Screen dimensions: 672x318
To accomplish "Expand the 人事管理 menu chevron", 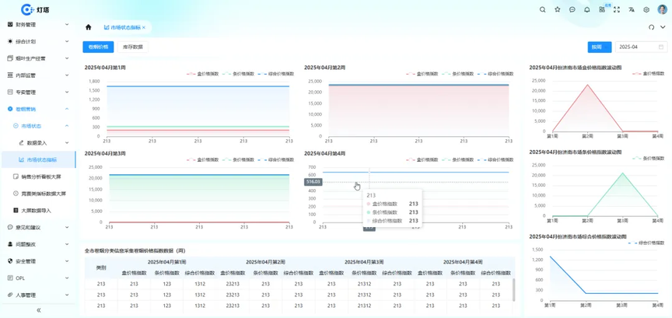I will coord(67,295).
